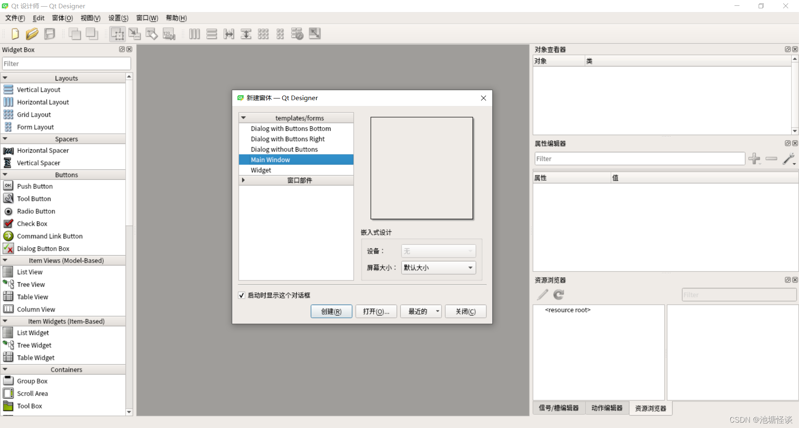Switch to the 信号/槽编辑器 tab

click(x=559, y=408)
